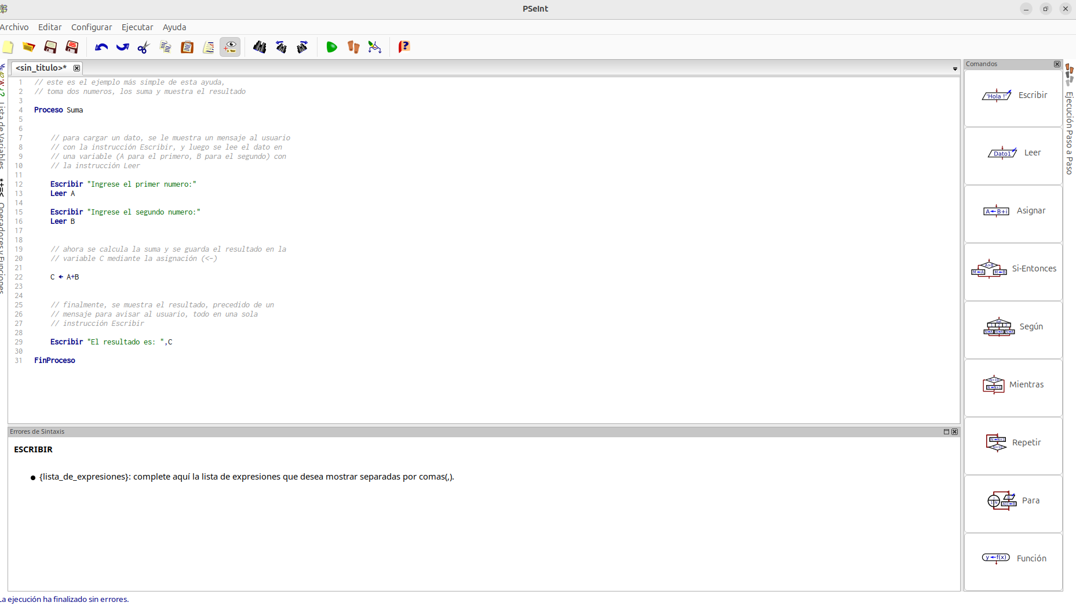This screenshot has height=606, width=1076.
Task: Click the Undo arrow icon
Action: pyautogui.click(x=101, y=47)
